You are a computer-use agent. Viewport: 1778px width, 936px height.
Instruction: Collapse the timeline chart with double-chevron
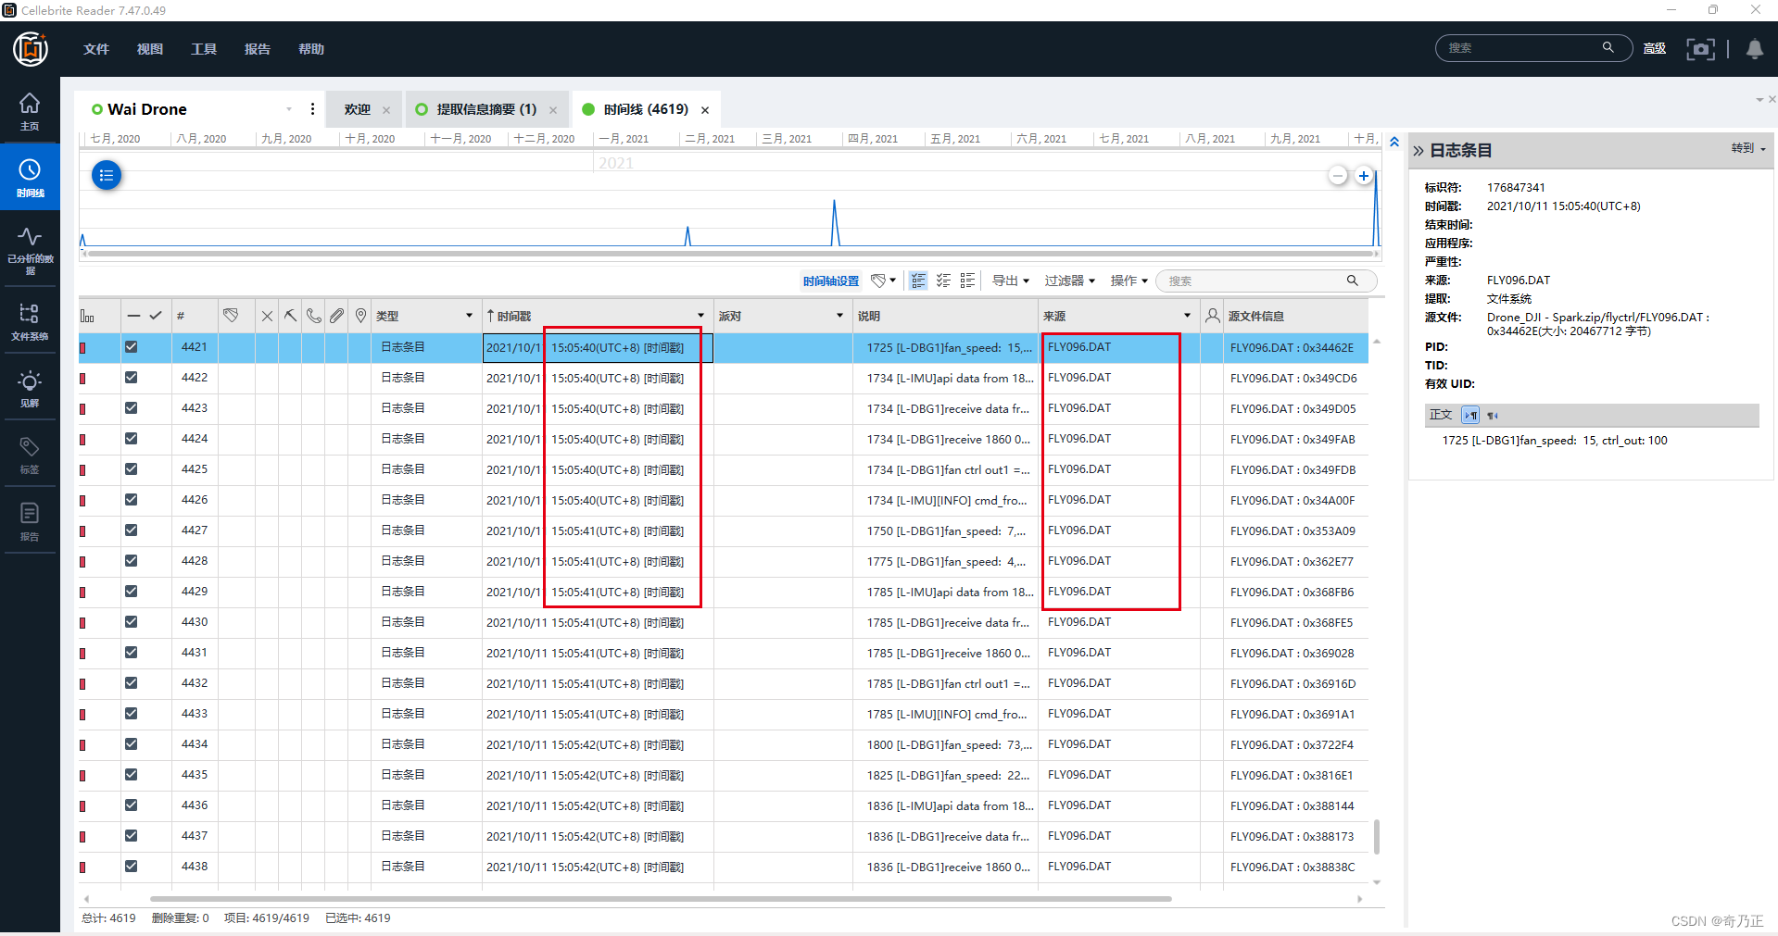(x=1394, y=142)
